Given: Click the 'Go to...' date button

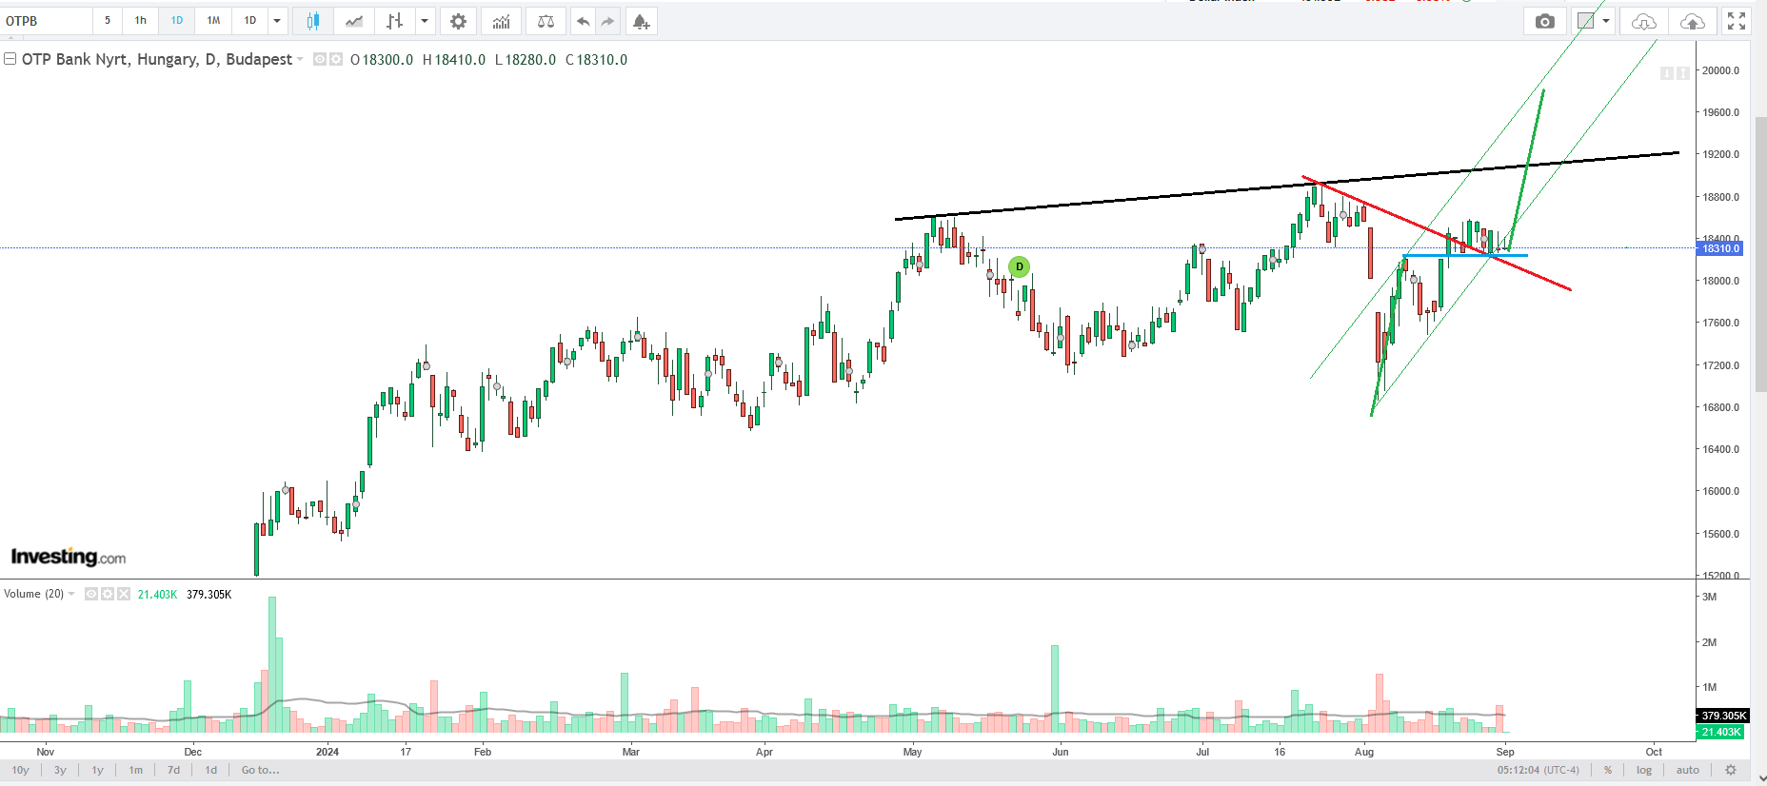Looking at the screenshot, I should coord(260,770).
